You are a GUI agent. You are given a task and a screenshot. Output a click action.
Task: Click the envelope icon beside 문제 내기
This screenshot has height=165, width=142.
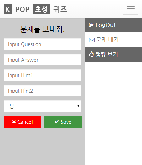pyautogui.click(x=92, y=40)
